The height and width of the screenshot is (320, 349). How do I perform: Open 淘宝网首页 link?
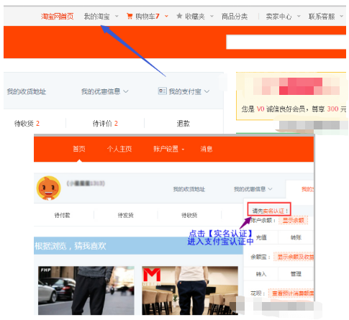pyautogui.click(x=57, y=17)
